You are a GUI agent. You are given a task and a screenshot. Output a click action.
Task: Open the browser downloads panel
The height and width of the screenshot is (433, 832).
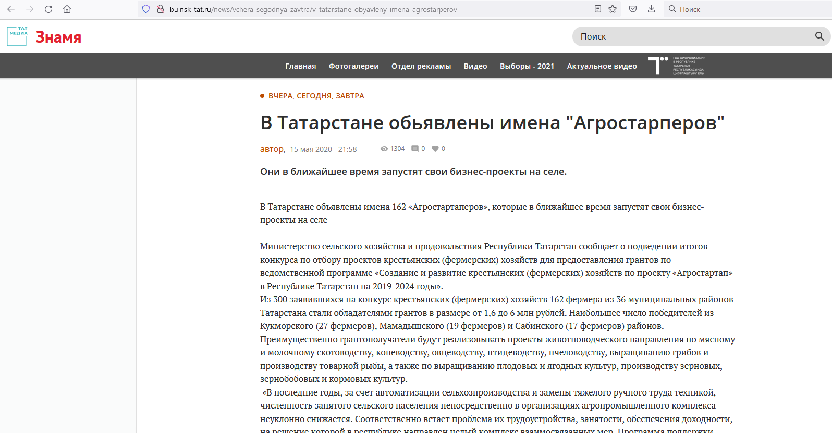[652, 9]
